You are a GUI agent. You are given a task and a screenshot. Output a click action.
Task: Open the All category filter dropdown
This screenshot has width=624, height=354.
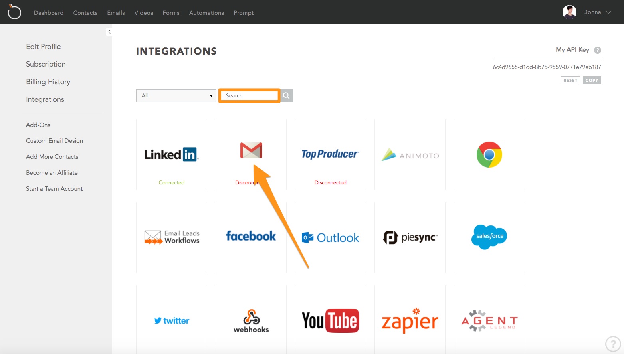tap(176, 96)
